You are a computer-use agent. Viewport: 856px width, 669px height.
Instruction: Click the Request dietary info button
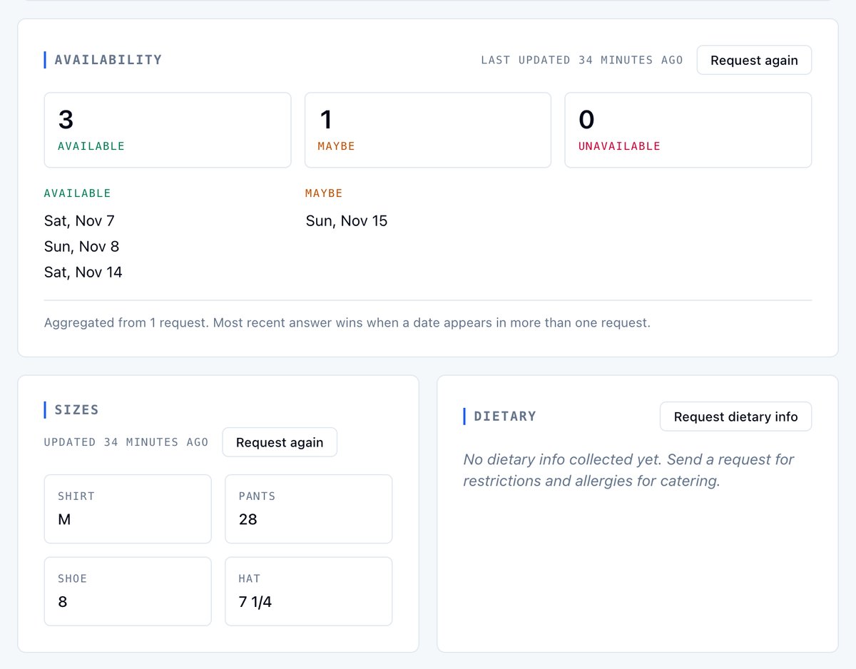pyautogui.click(x=735, y=417)
